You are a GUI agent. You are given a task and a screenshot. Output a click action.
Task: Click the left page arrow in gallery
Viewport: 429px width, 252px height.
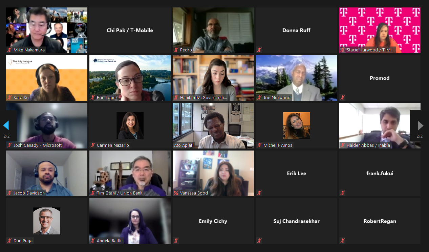6,125
